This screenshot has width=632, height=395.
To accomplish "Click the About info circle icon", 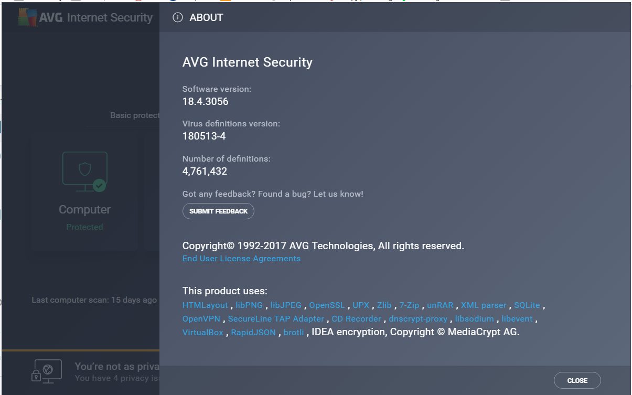I will click(178, 17).
